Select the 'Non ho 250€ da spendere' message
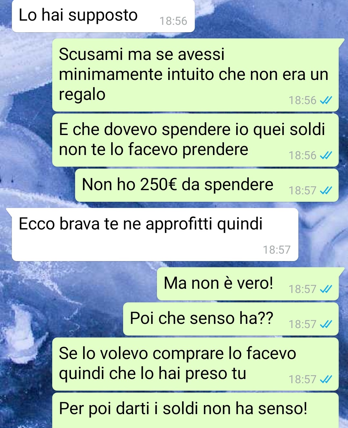This screenshot has width=348, height=428. pos(207,185)
